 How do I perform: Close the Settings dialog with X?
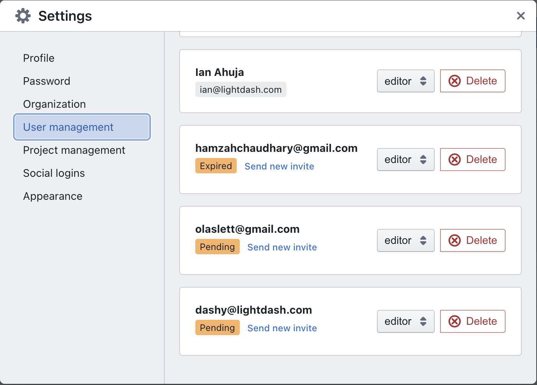pos(521,16)
